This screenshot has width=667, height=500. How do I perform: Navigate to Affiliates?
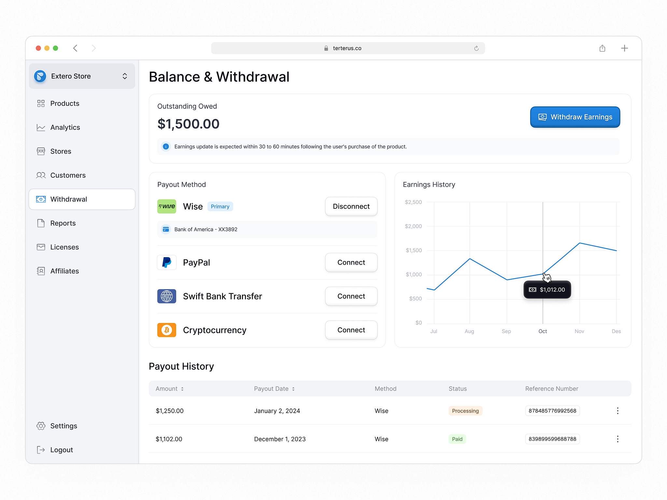point(64,271)
